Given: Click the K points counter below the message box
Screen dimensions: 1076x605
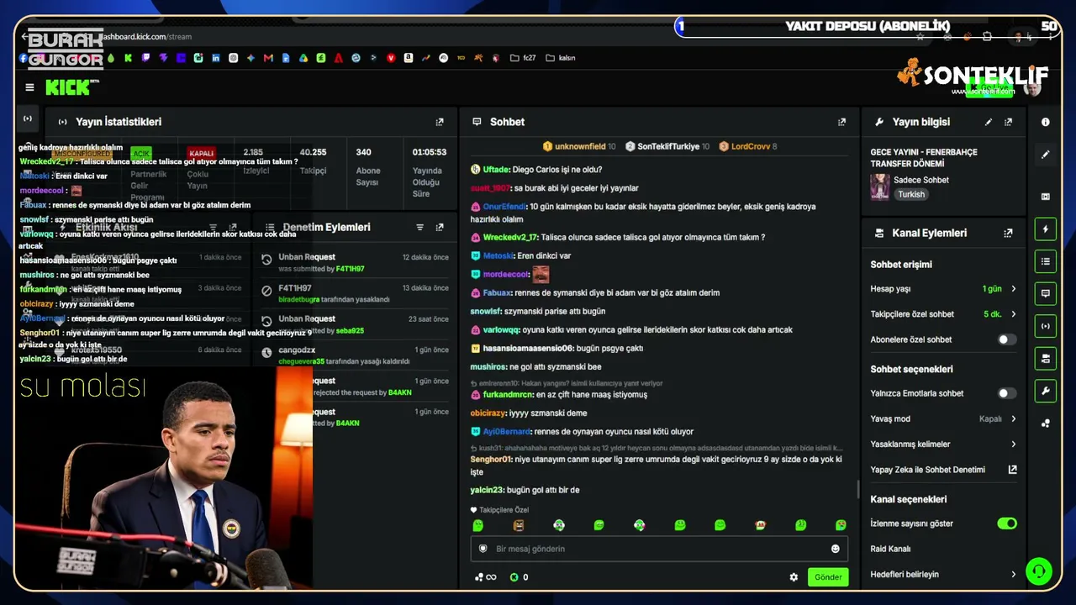Looking at the screenshot, I should (x=520, y=577).
